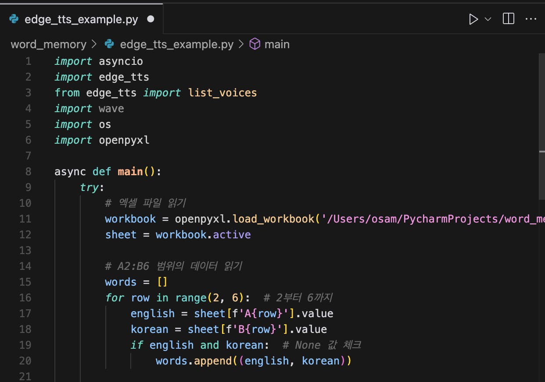Click line number 8 in the gutter
Screen dimensions: 545x382
(x=29, y=171)
